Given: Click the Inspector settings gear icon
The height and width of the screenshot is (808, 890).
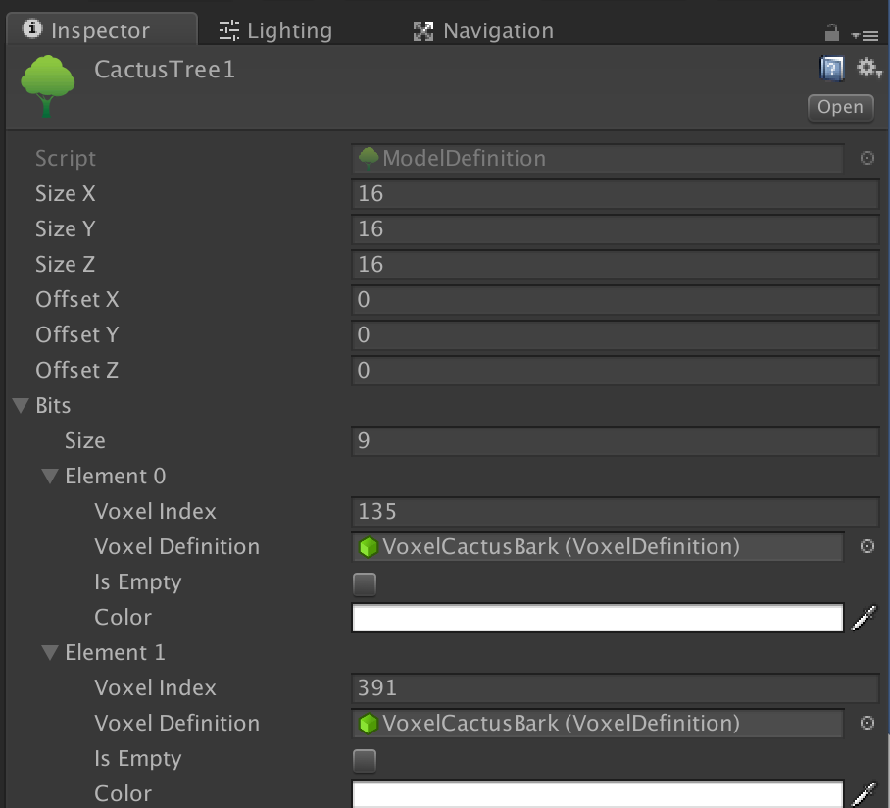Looking at the screenshot, I should 865,67.
